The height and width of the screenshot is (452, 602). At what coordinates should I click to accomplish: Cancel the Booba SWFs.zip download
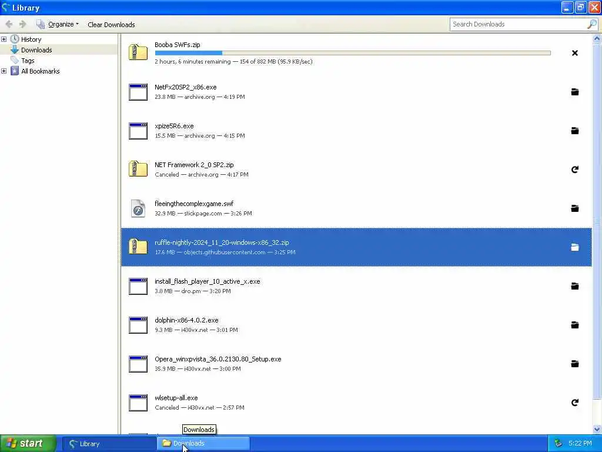[x=575, y=53]
